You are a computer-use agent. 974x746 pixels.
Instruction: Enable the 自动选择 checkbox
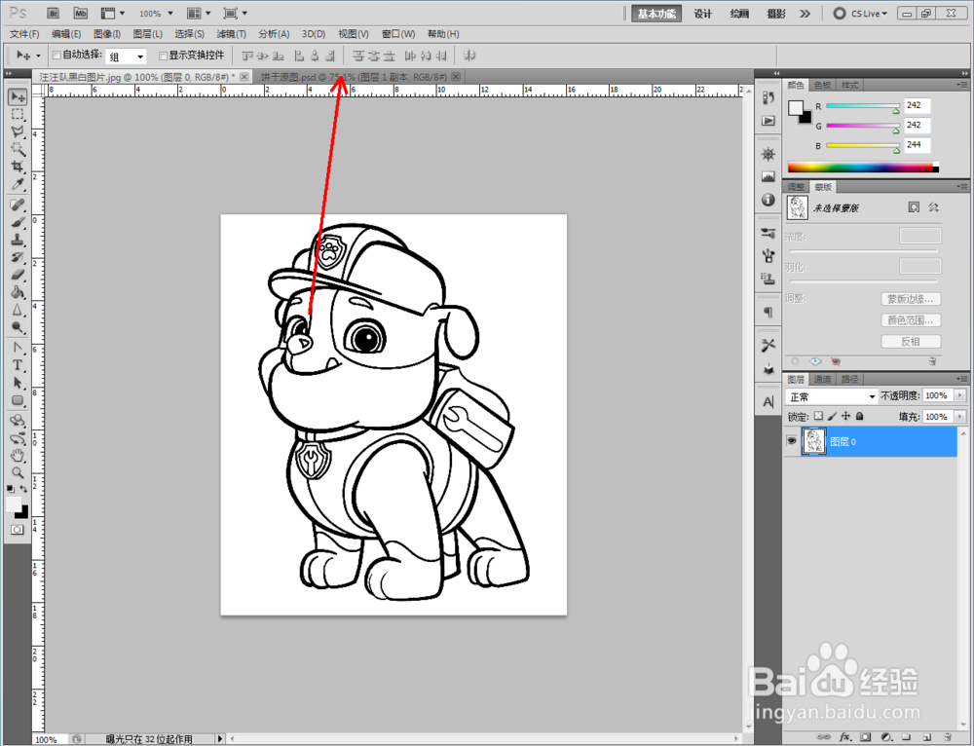[56, 56]
